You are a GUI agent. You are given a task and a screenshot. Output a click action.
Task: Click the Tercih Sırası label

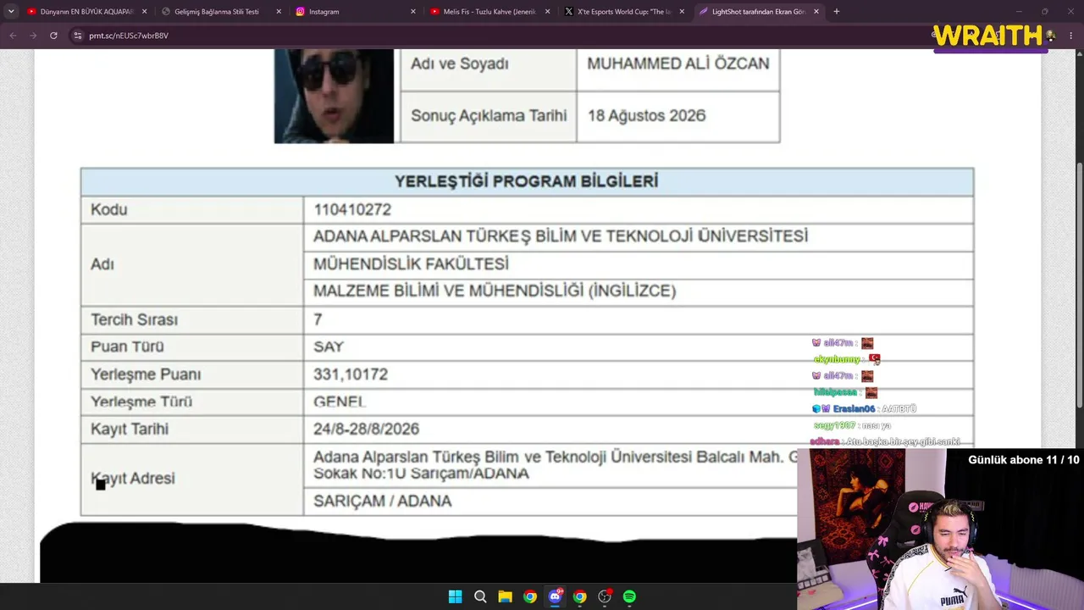click(x=134, y=319)
